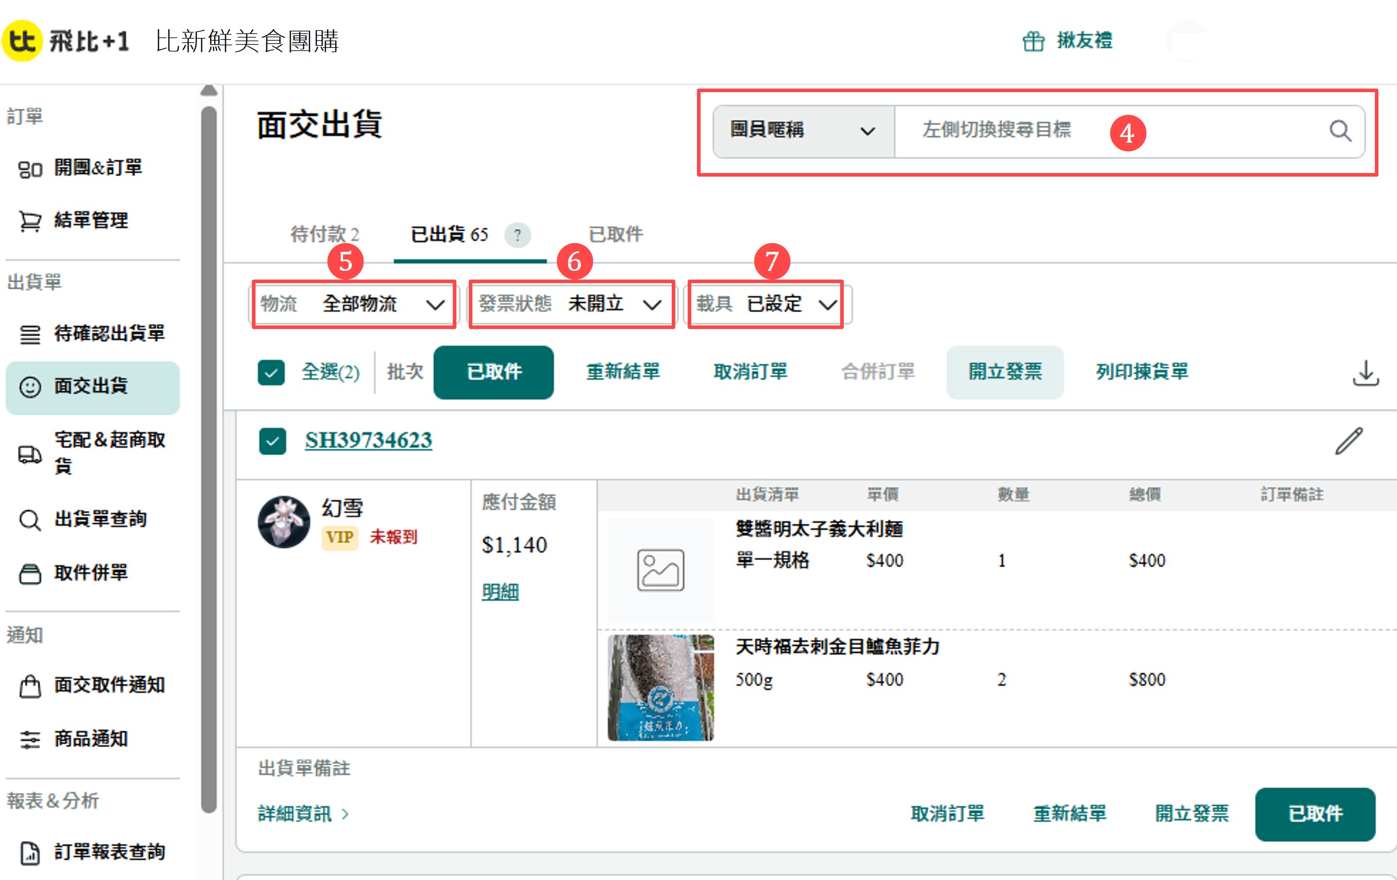Click the batch 開立發票 button

coord(1004,372)
